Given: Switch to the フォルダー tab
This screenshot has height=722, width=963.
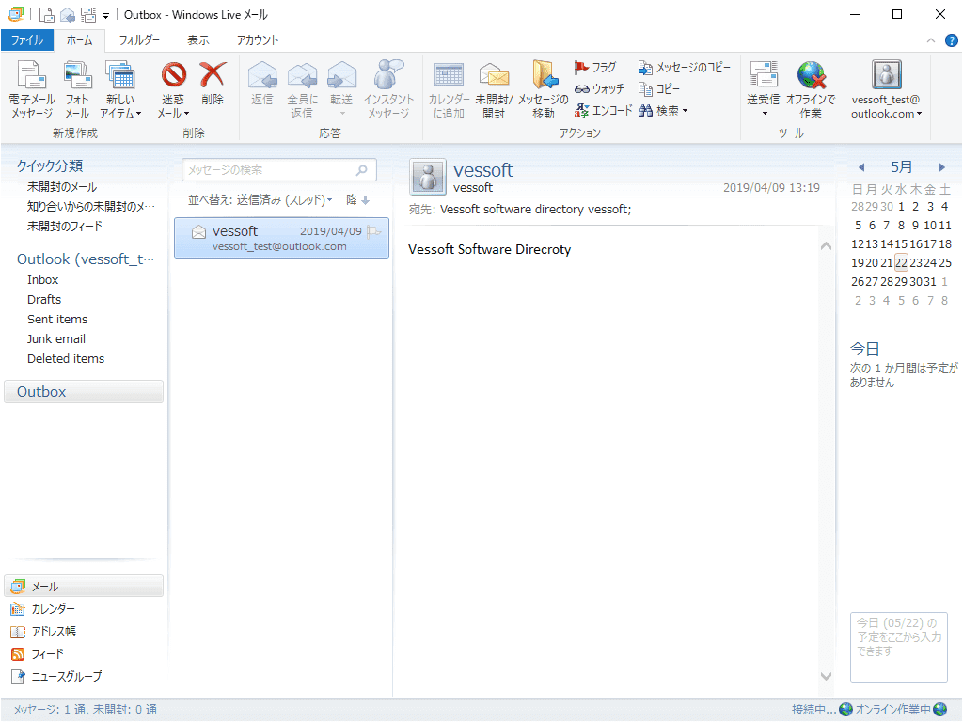Looking at the screenshot, I should tap(139, 40).
